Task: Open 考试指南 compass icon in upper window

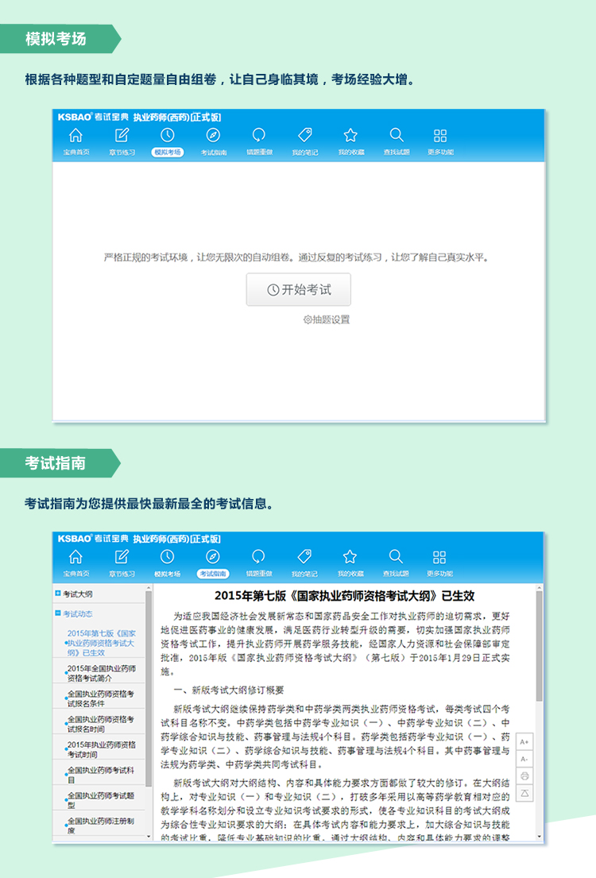Action: (x=214, y=141)
